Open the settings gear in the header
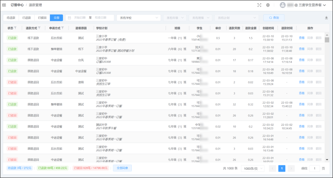The image size is (333, 178). [x=268, y=5]
